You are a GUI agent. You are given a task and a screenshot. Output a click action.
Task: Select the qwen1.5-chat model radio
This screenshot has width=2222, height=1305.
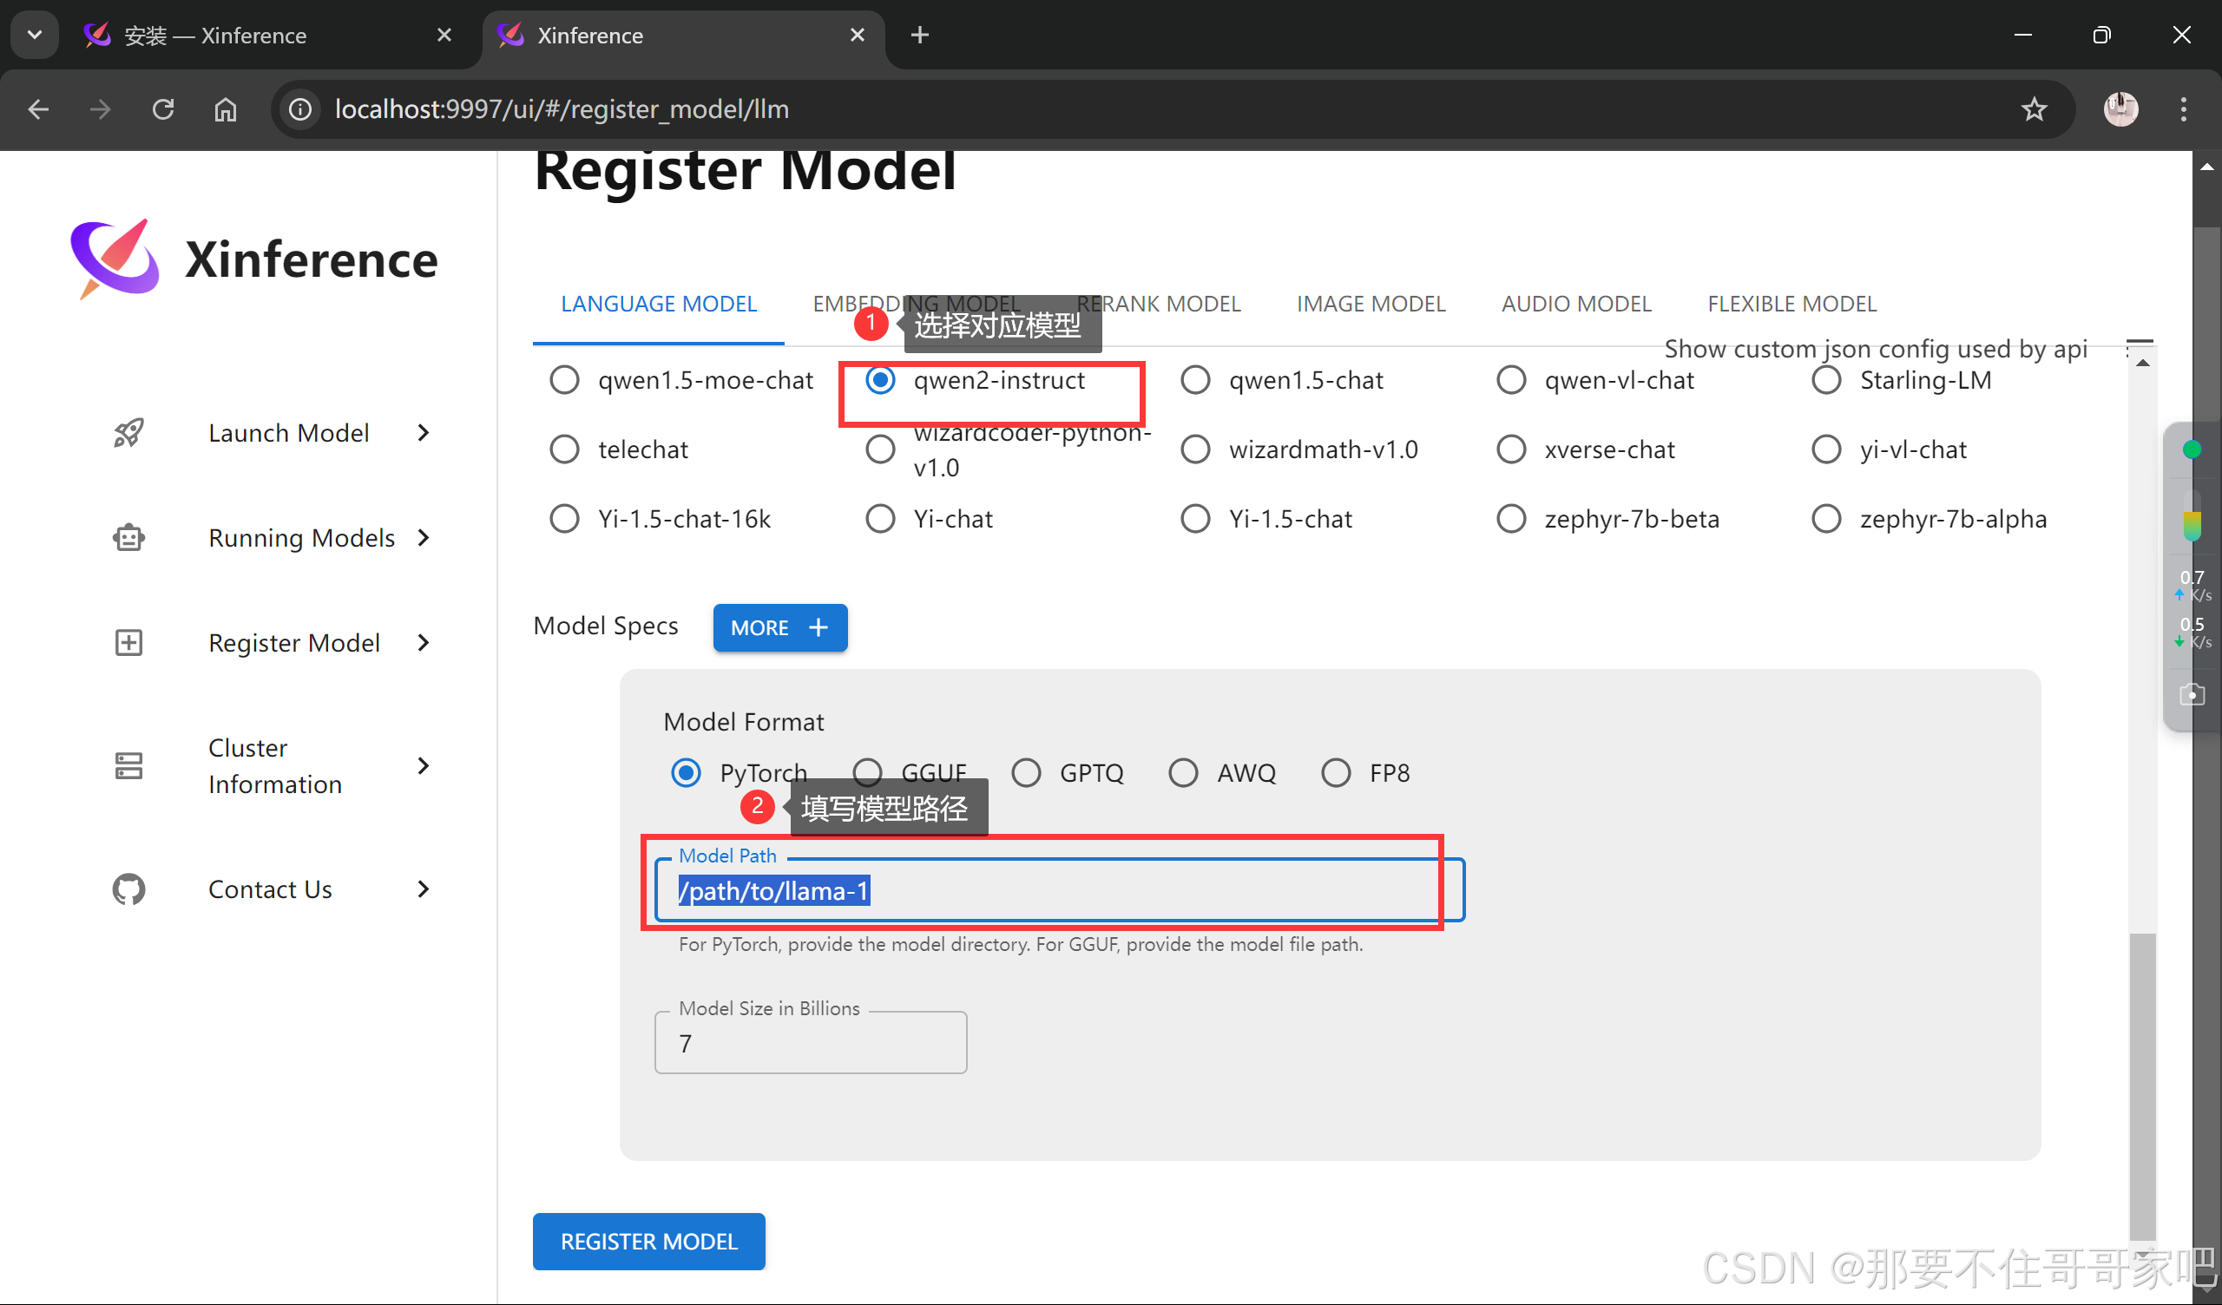1196,380
